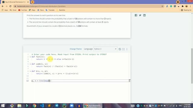Click the Change Theme link
The width and height of the screenshot is (193, 108).
tap(76, 49)
